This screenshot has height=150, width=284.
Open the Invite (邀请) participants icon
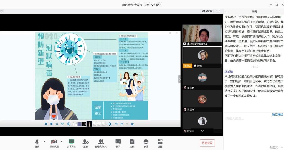[x=85, y=142]
